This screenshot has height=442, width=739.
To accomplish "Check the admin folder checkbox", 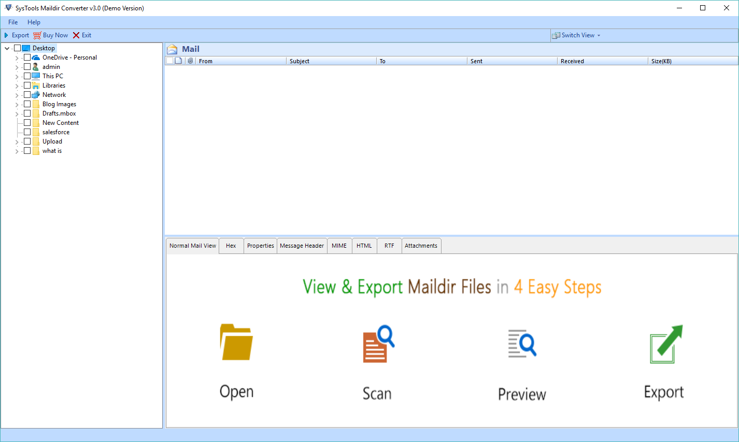I will (27, 67).
